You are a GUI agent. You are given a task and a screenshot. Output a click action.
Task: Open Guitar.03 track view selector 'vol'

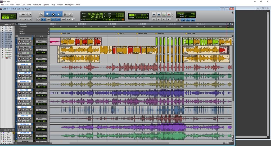[24, 70]
